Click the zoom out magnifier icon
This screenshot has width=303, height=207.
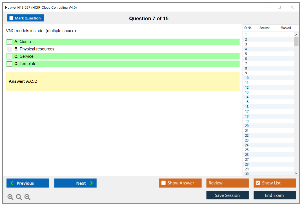[27, 197]
